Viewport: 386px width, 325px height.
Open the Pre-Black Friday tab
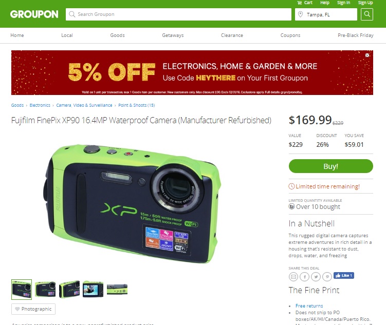356,35
